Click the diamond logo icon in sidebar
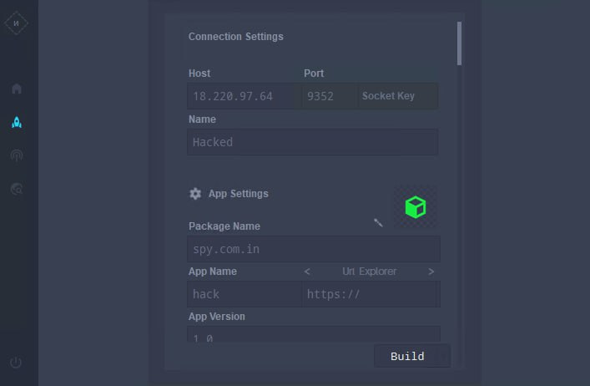This screenshot has height=386, width=590. [x=16, y=23]
